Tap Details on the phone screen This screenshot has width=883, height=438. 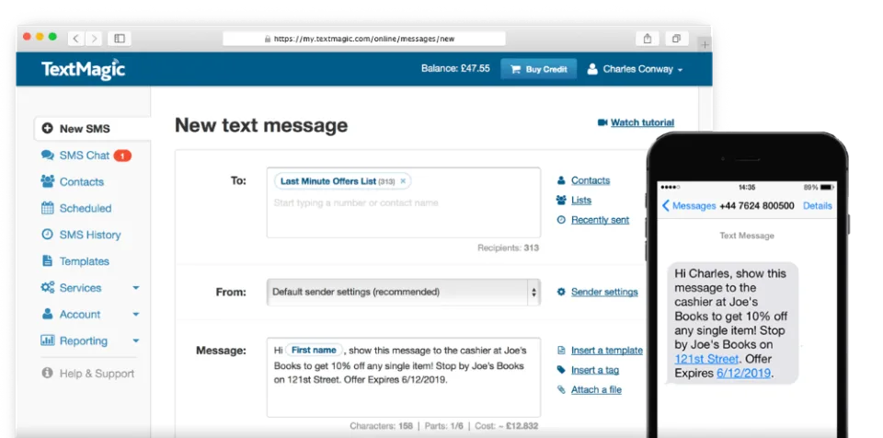pyautogui.click(x=817, y=206)
